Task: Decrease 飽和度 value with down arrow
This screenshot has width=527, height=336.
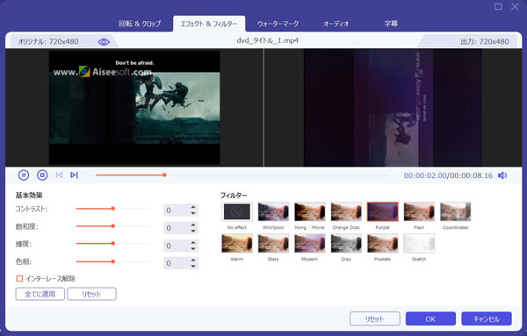Action: (x=193, y=231)
